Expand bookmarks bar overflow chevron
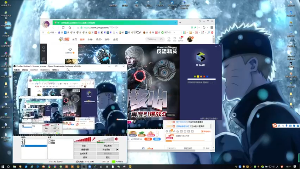The width and height of the screenshot is (300, 169). pos(174,33)
